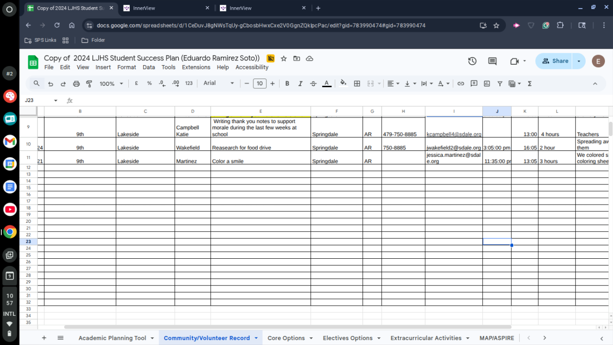Screen dimensions: 613x345
Task: Open the functions sigma icon
Action: click(530, 83)
